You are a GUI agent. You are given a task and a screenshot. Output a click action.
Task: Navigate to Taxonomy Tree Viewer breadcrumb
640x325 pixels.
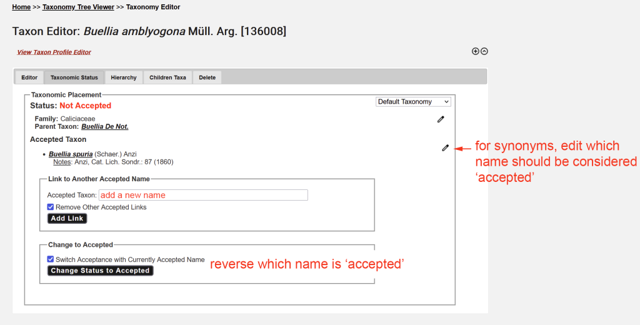[78, 7]
